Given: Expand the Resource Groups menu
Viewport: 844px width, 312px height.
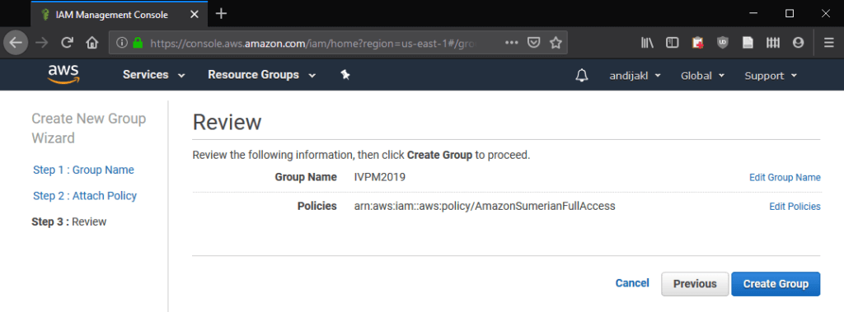Looking at the screenshot, I should [x=261, y=75].
